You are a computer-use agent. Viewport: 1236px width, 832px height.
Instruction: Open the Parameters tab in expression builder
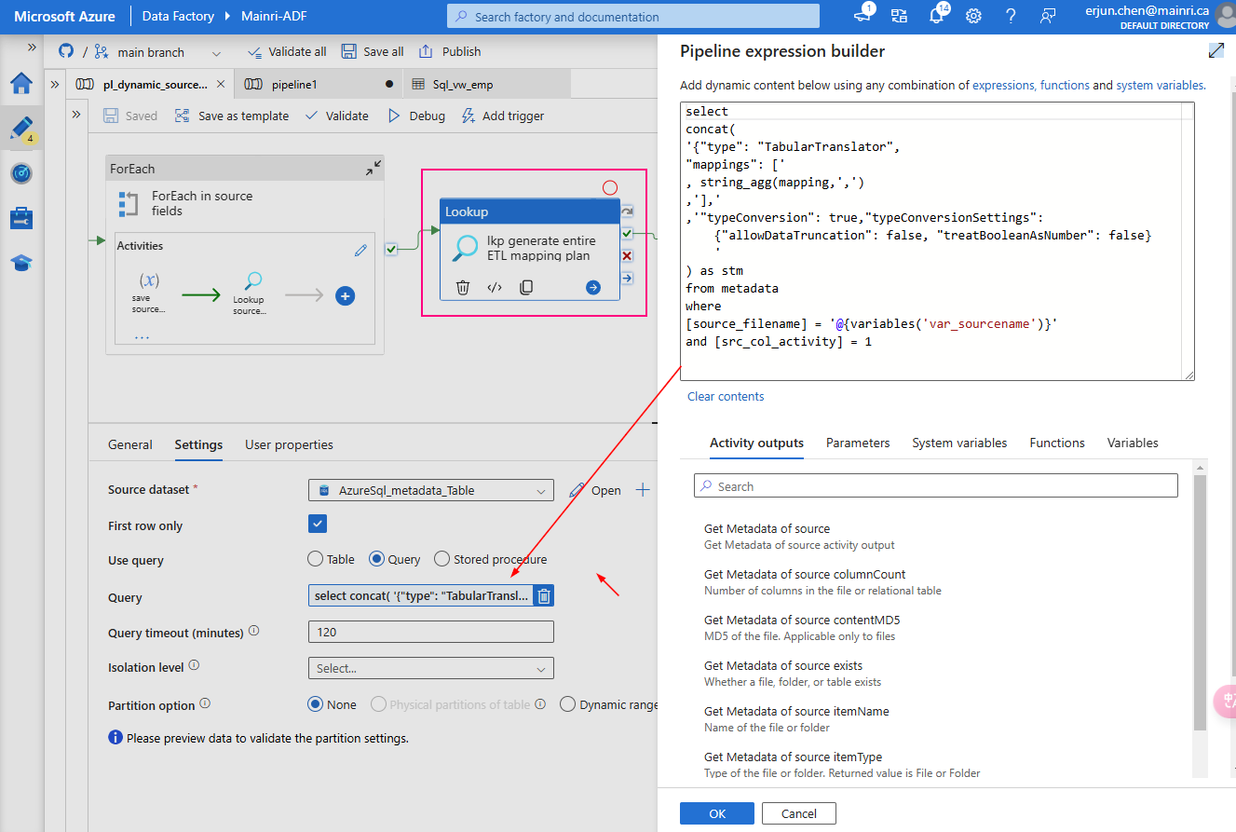pyautogui.click(x=857, y=443)
